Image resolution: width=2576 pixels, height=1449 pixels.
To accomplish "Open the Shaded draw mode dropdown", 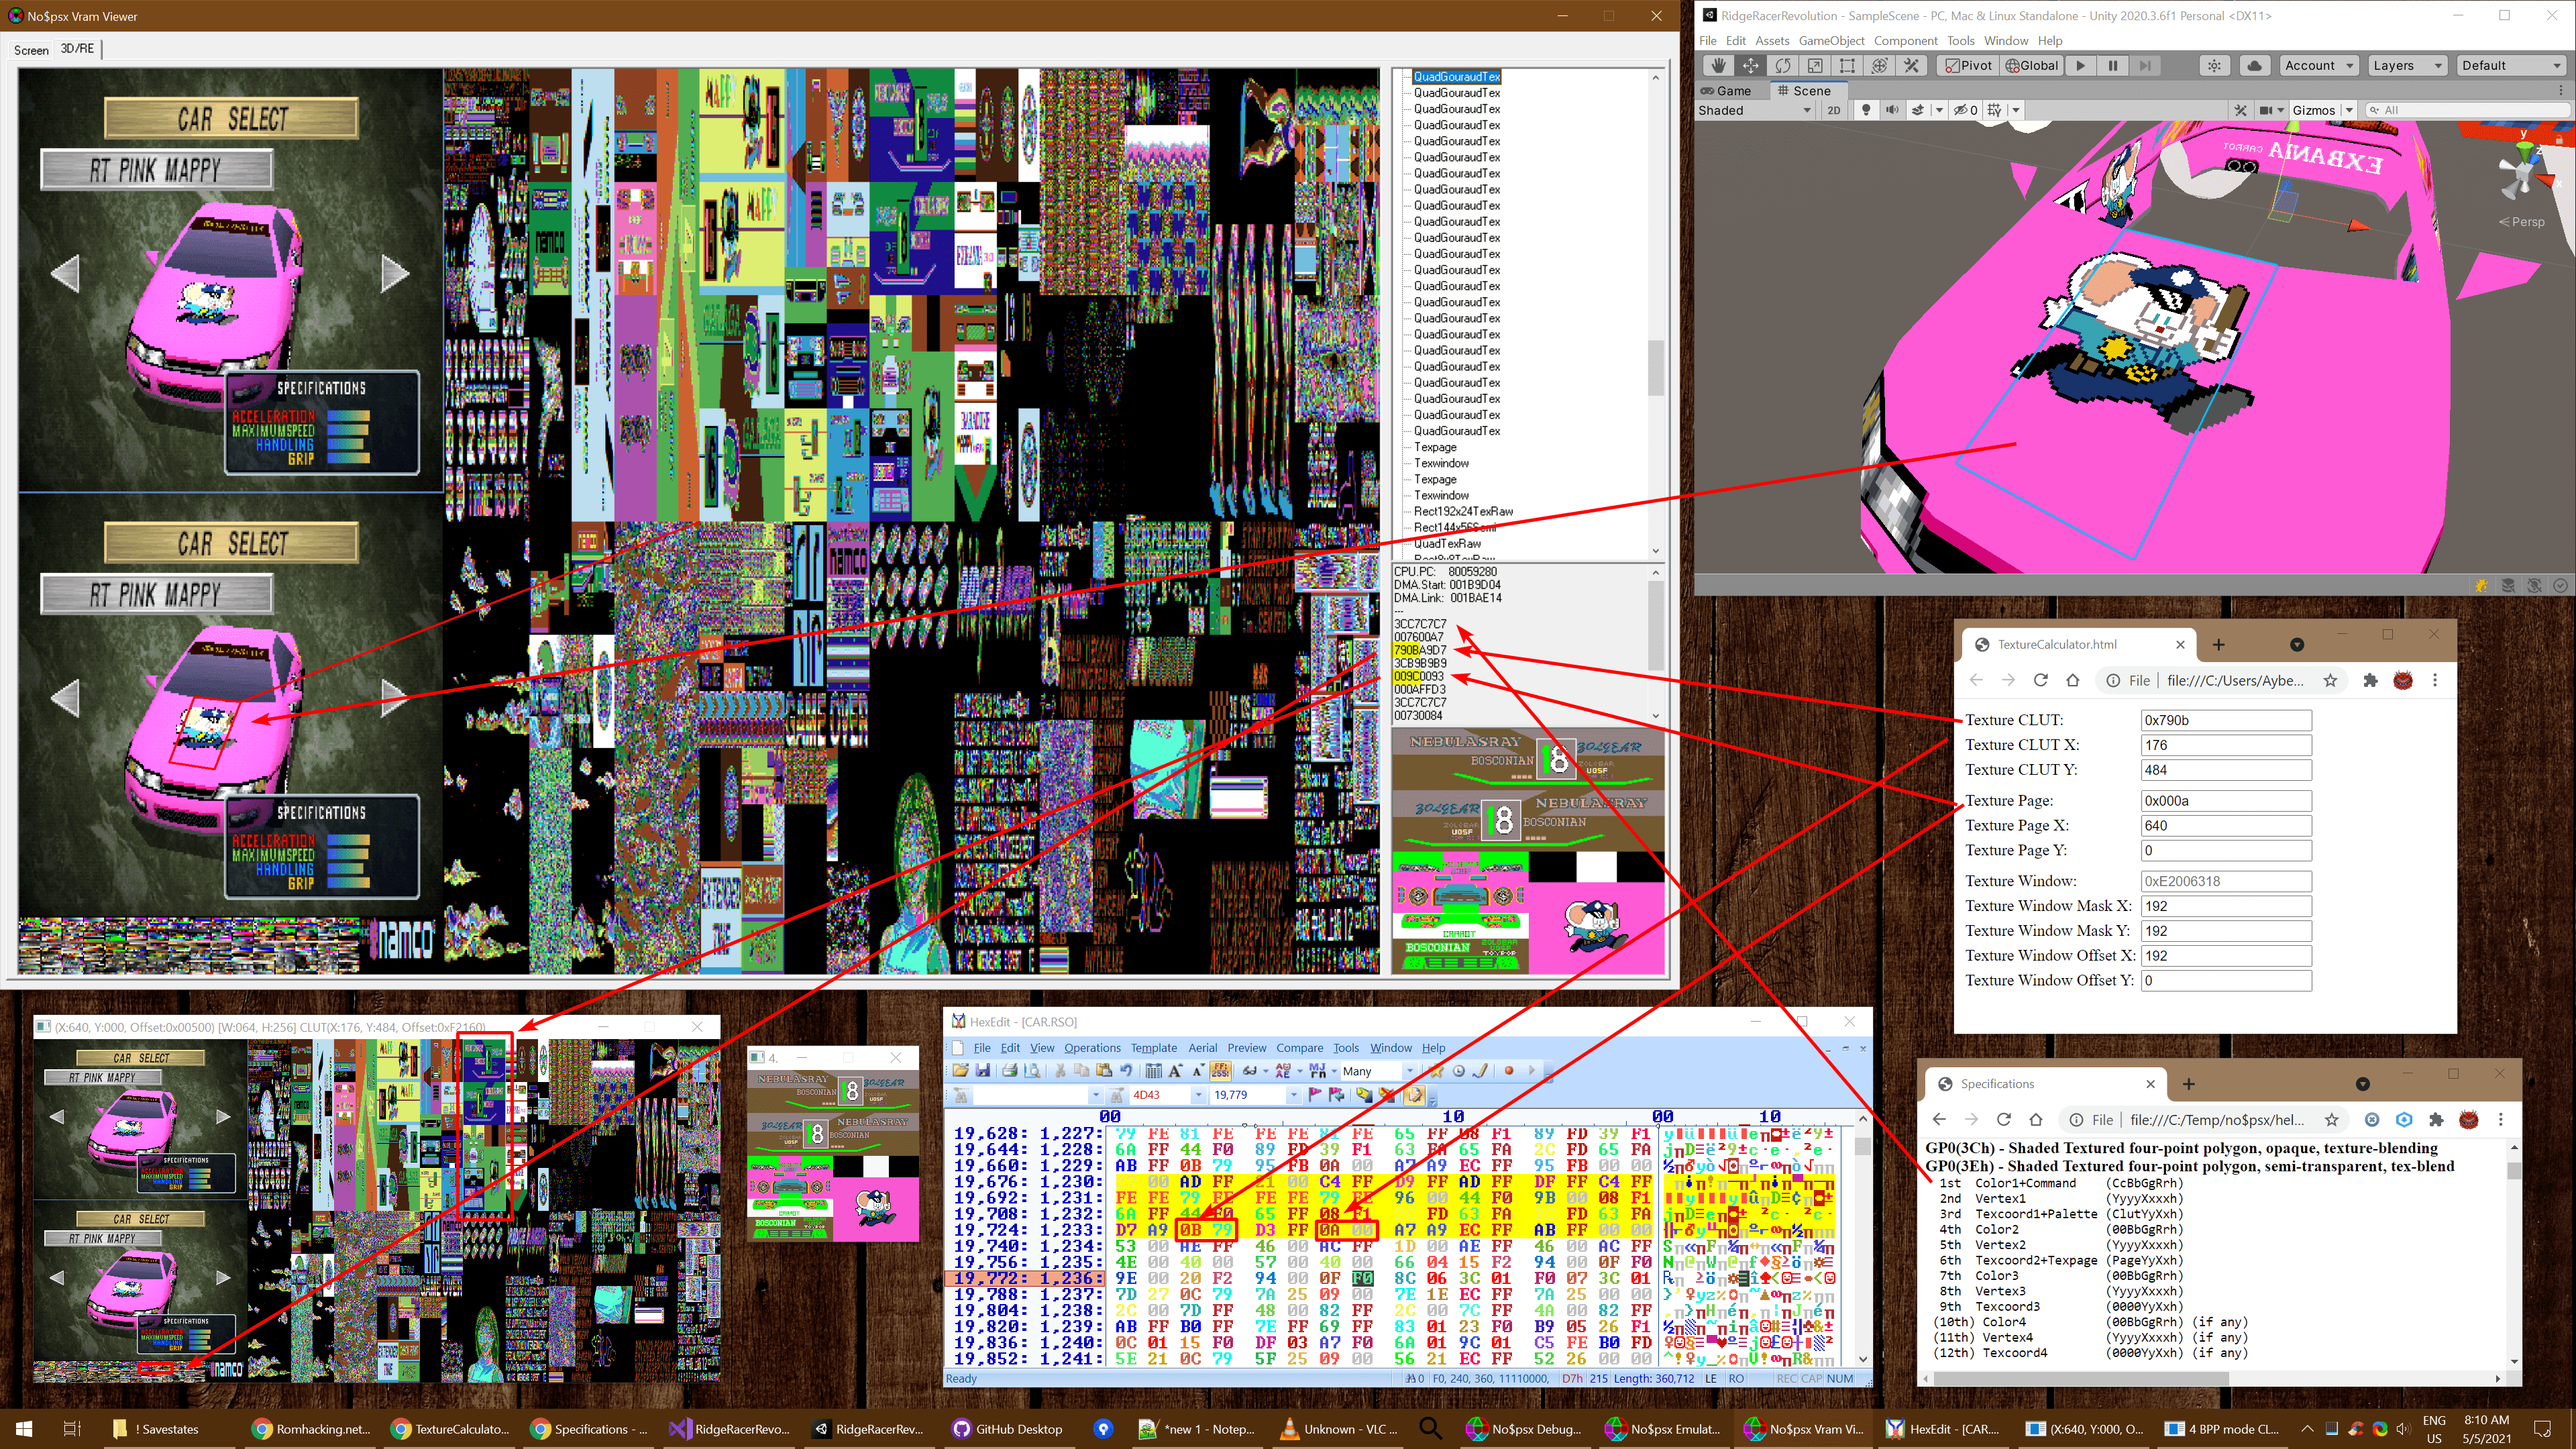I will tap(1755, 110).
